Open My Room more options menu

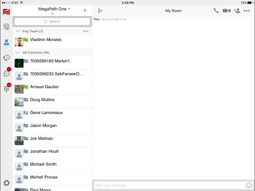(247, 11)
